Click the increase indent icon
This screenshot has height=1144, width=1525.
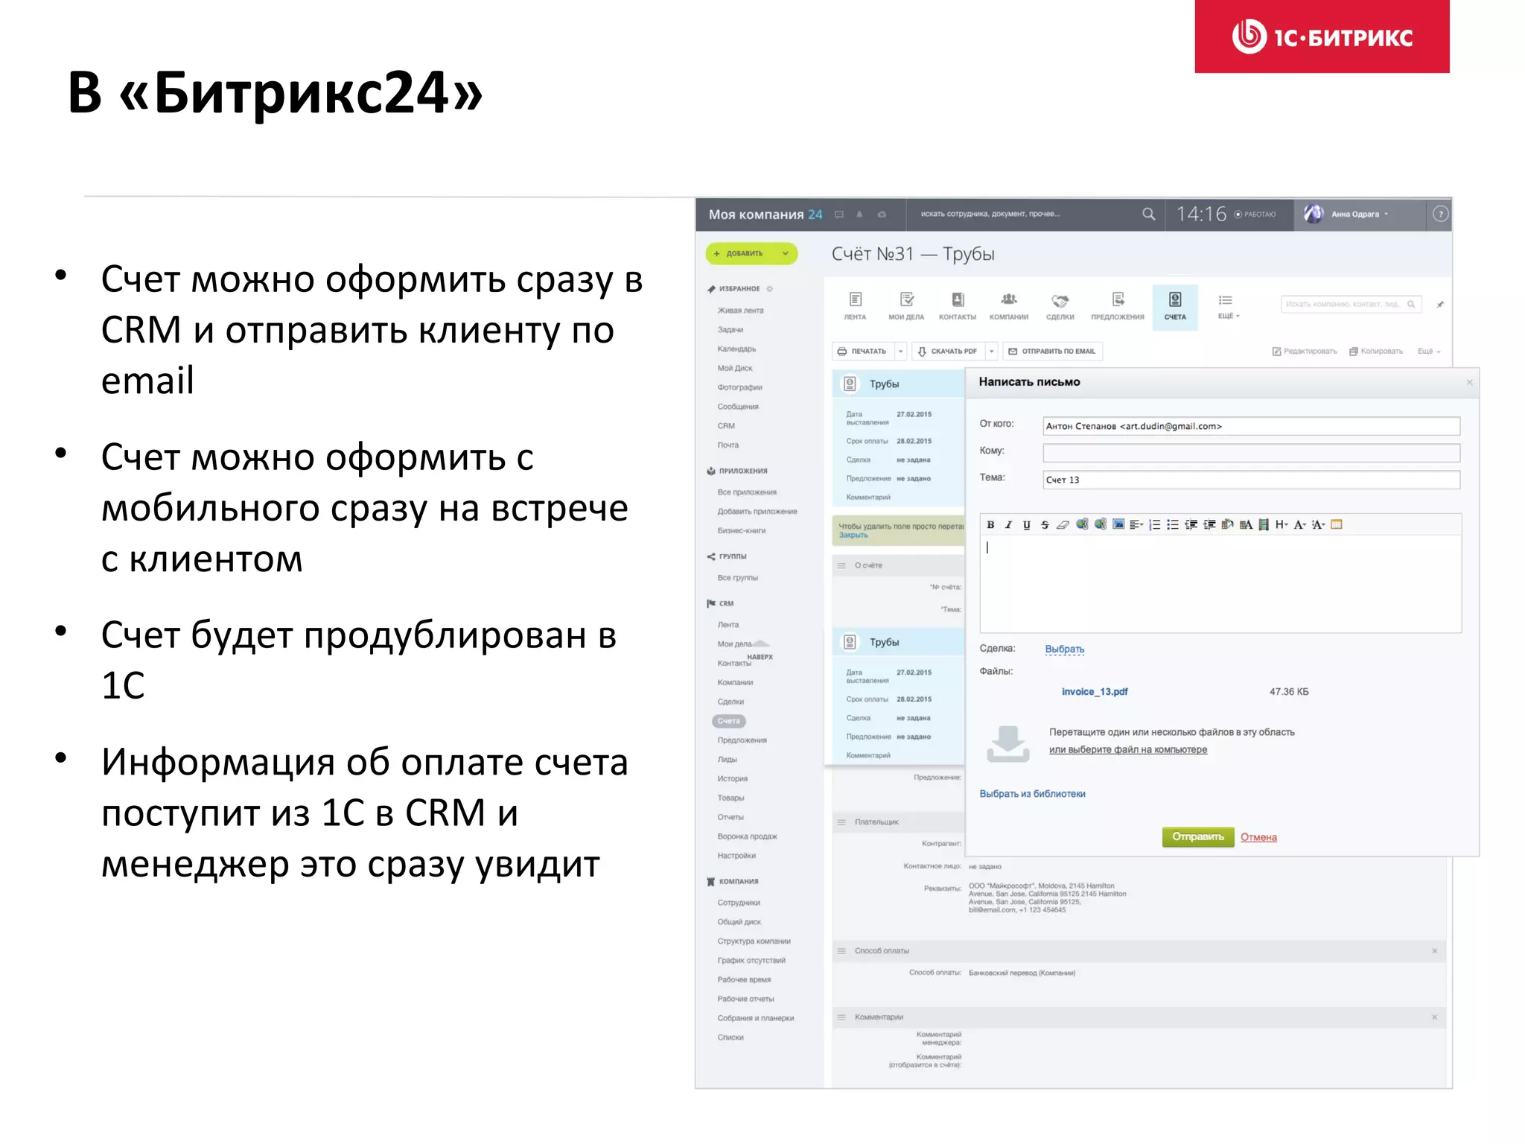[x=1209, y=524]
